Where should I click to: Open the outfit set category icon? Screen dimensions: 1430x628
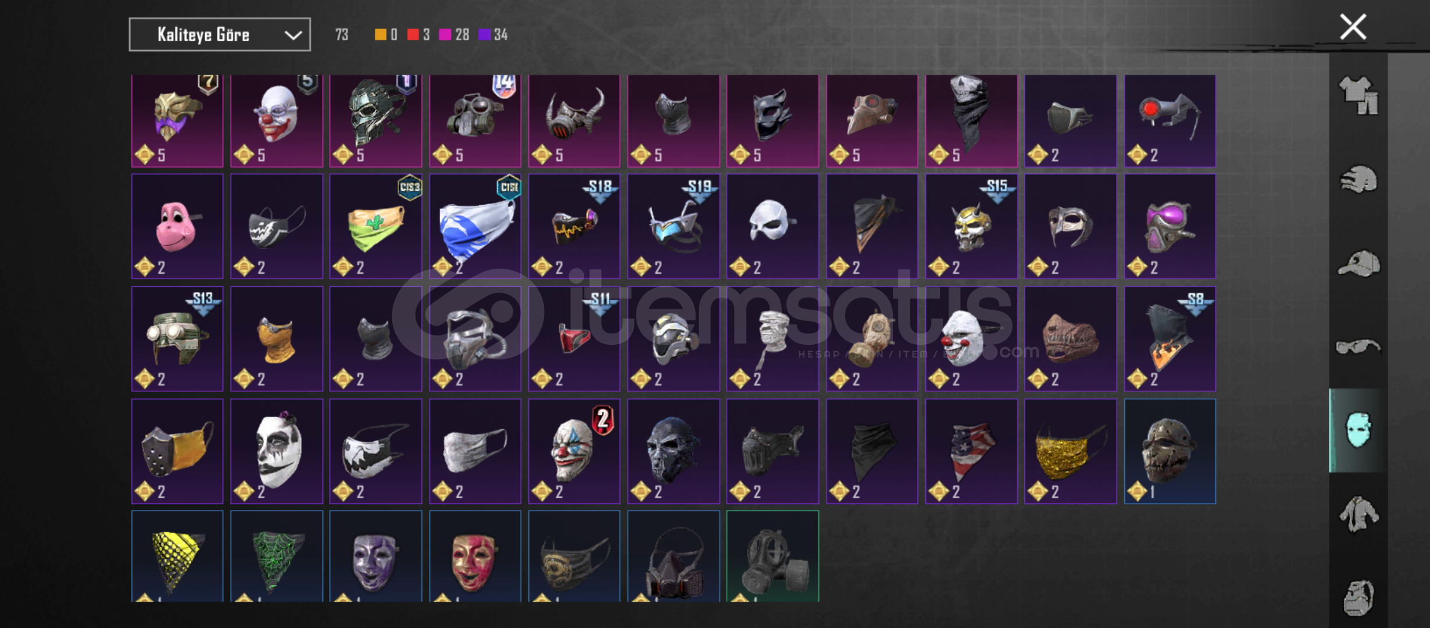click(x=1358, y=95)
